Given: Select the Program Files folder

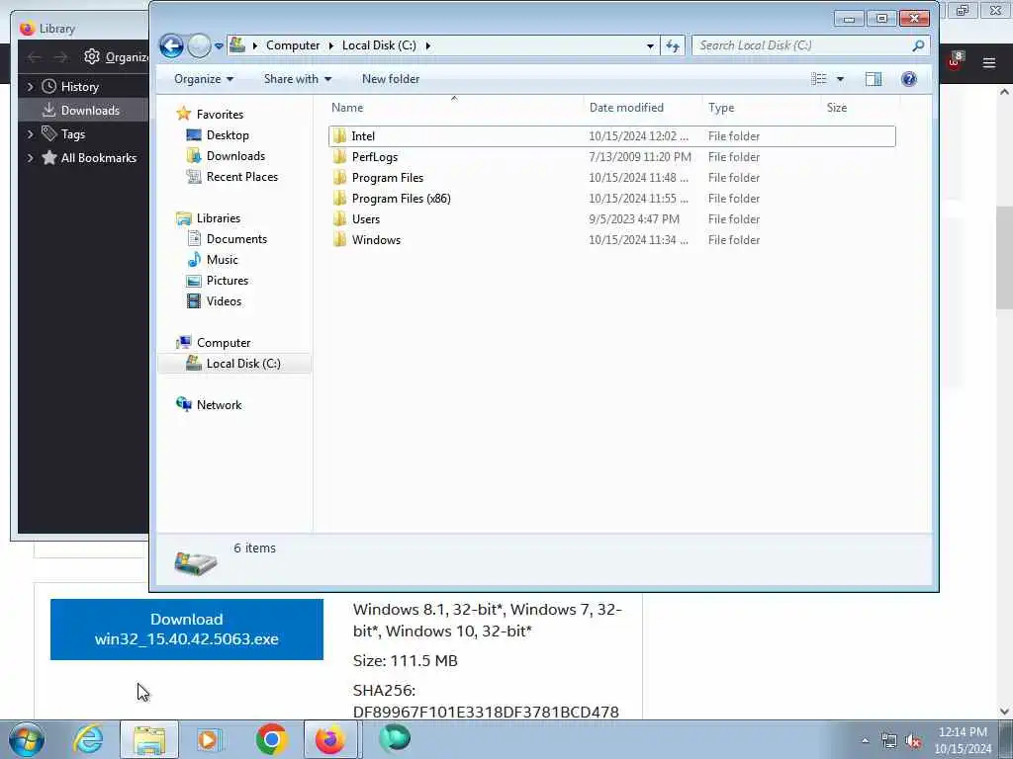Looking at the screenshot, I should tap(611, 178).
